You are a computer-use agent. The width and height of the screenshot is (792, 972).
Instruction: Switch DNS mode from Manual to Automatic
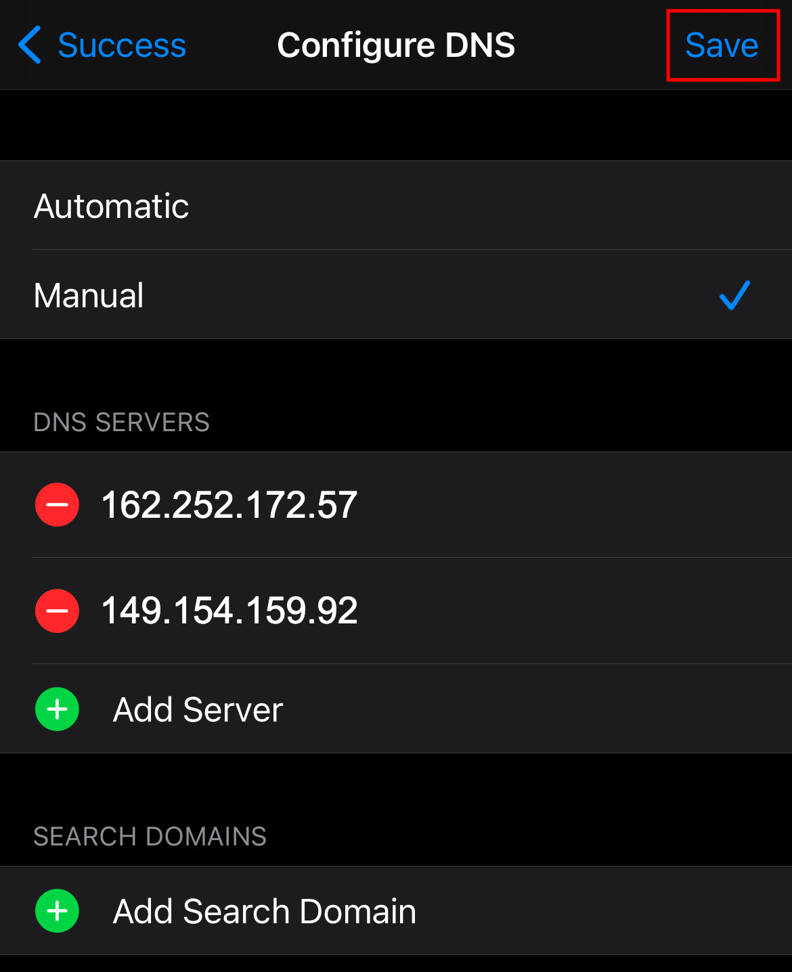(x=111, y=206)
